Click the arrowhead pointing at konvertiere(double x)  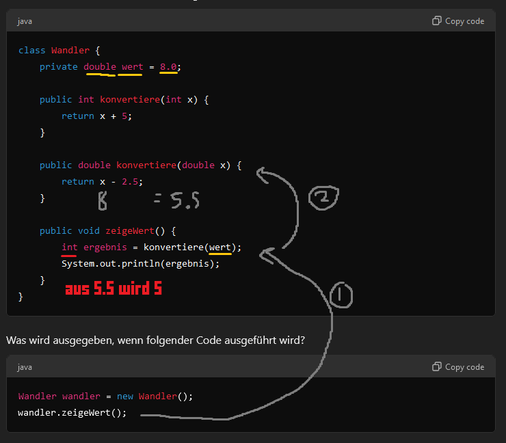(263, 175)
